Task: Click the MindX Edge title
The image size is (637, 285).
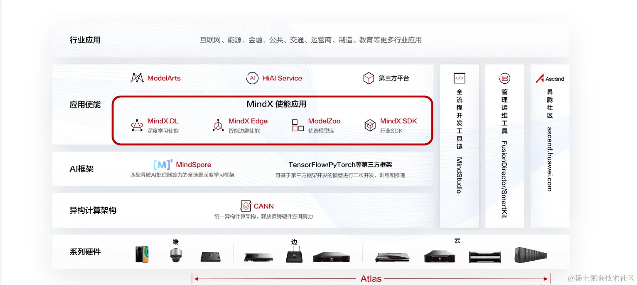Action: [248, 121]
